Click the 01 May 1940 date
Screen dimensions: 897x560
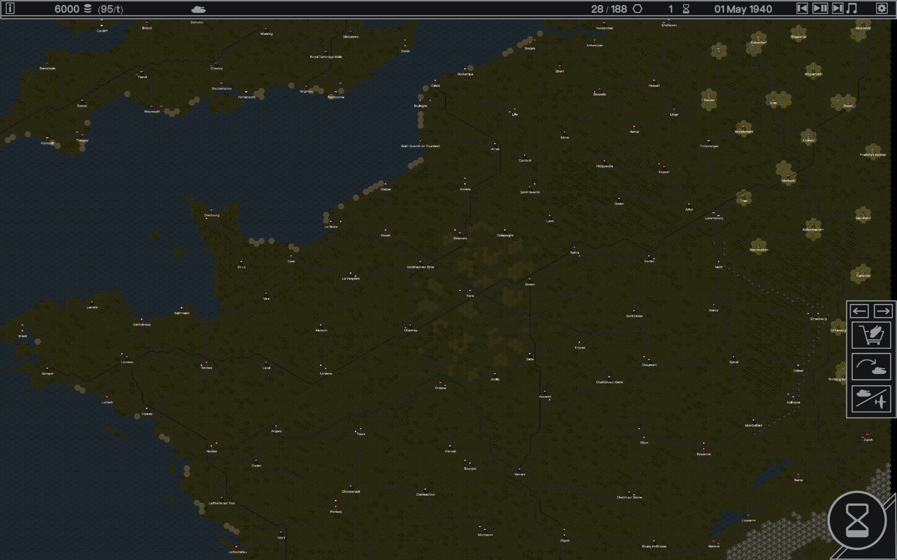pyautogui.click(x=743, y=9)
